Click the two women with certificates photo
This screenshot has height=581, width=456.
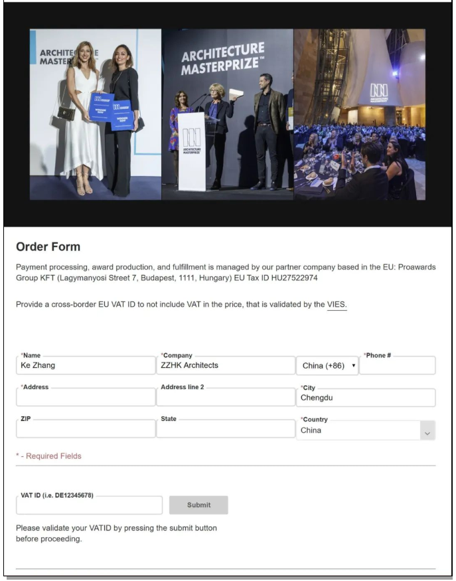[x=95, y=114]
